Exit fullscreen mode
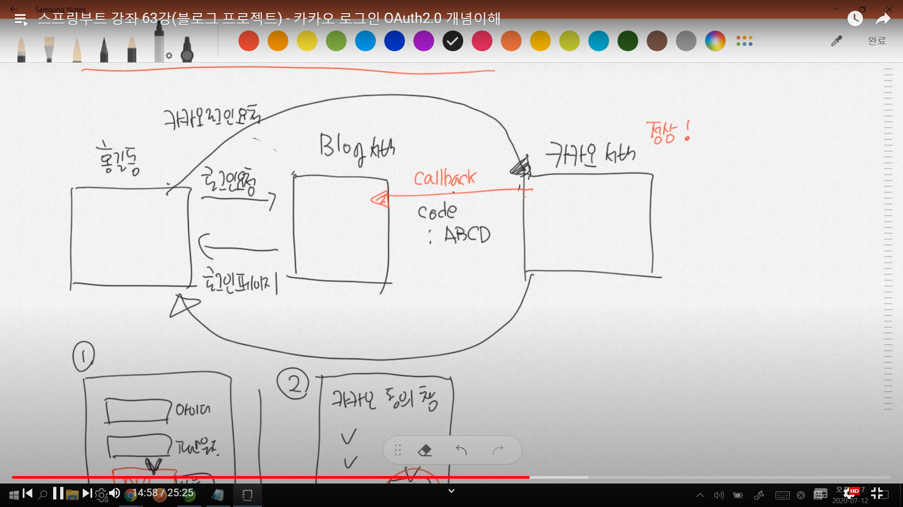 pyautogui.click(x=877, y=493)
